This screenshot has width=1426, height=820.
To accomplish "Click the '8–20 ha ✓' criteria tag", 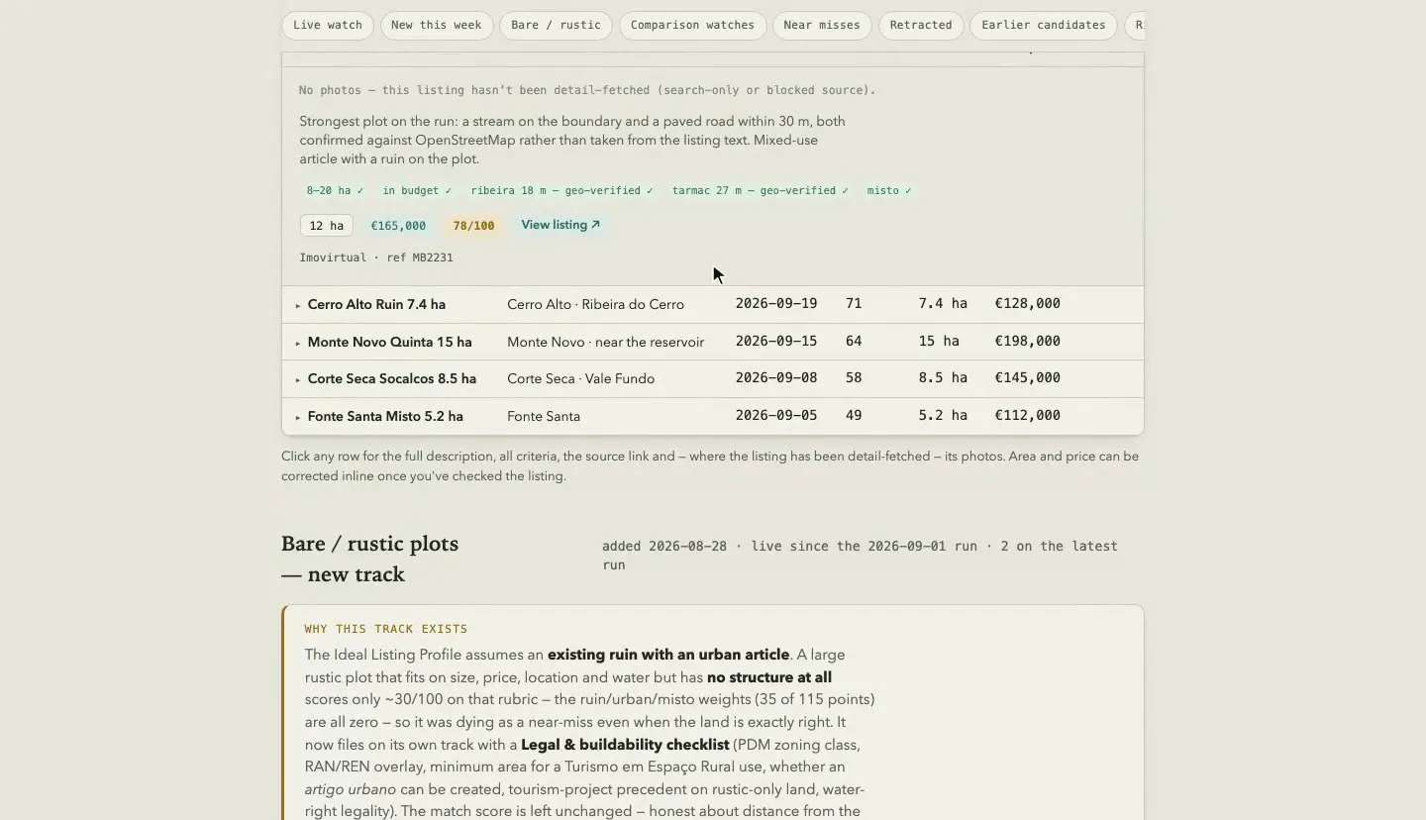I will (335, 190).
